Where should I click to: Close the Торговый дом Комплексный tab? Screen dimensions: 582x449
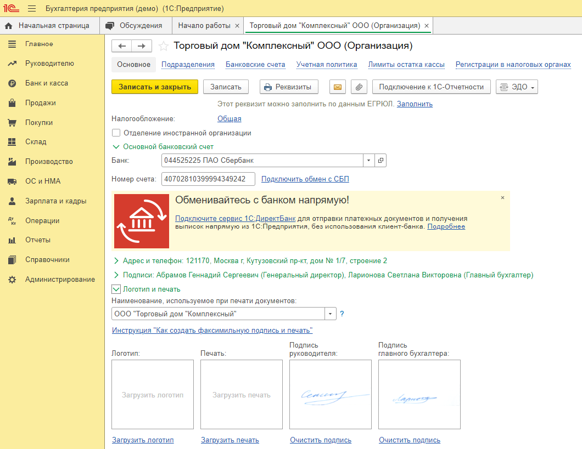pos(427,26)
